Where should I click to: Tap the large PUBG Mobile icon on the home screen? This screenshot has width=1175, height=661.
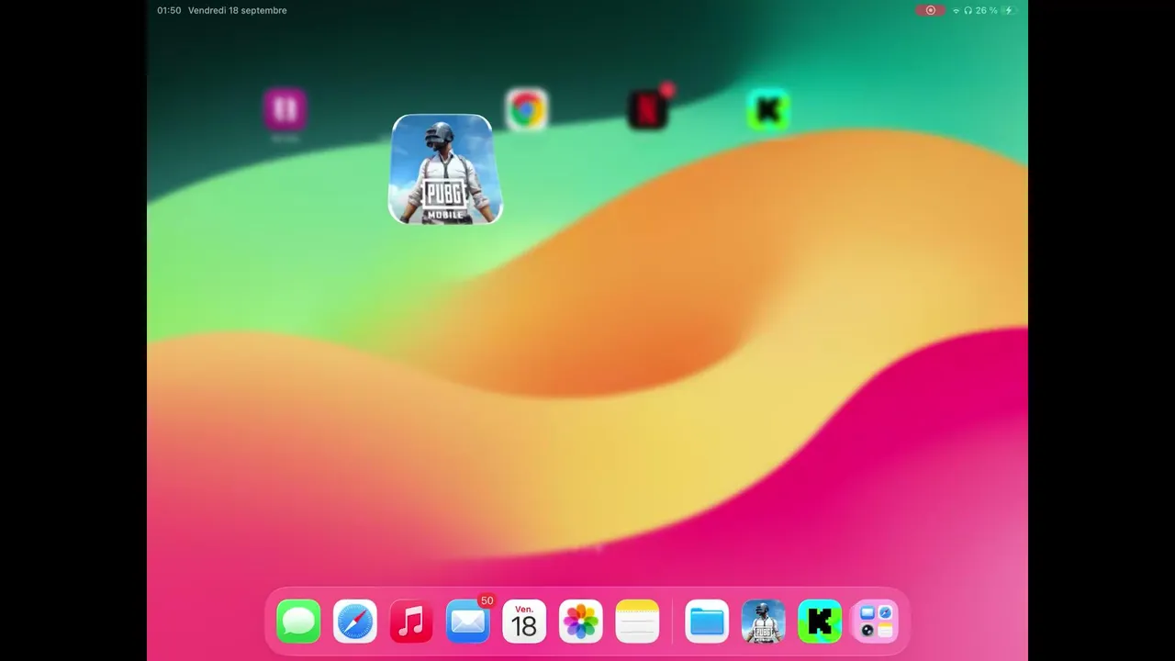pos(445,169)
